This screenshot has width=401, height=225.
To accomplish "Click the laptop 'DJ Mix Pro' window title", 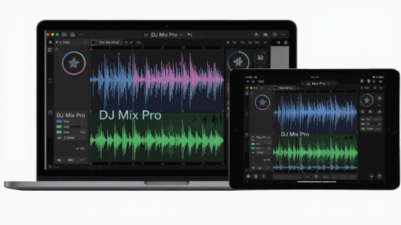I will (x=164, y=35).
